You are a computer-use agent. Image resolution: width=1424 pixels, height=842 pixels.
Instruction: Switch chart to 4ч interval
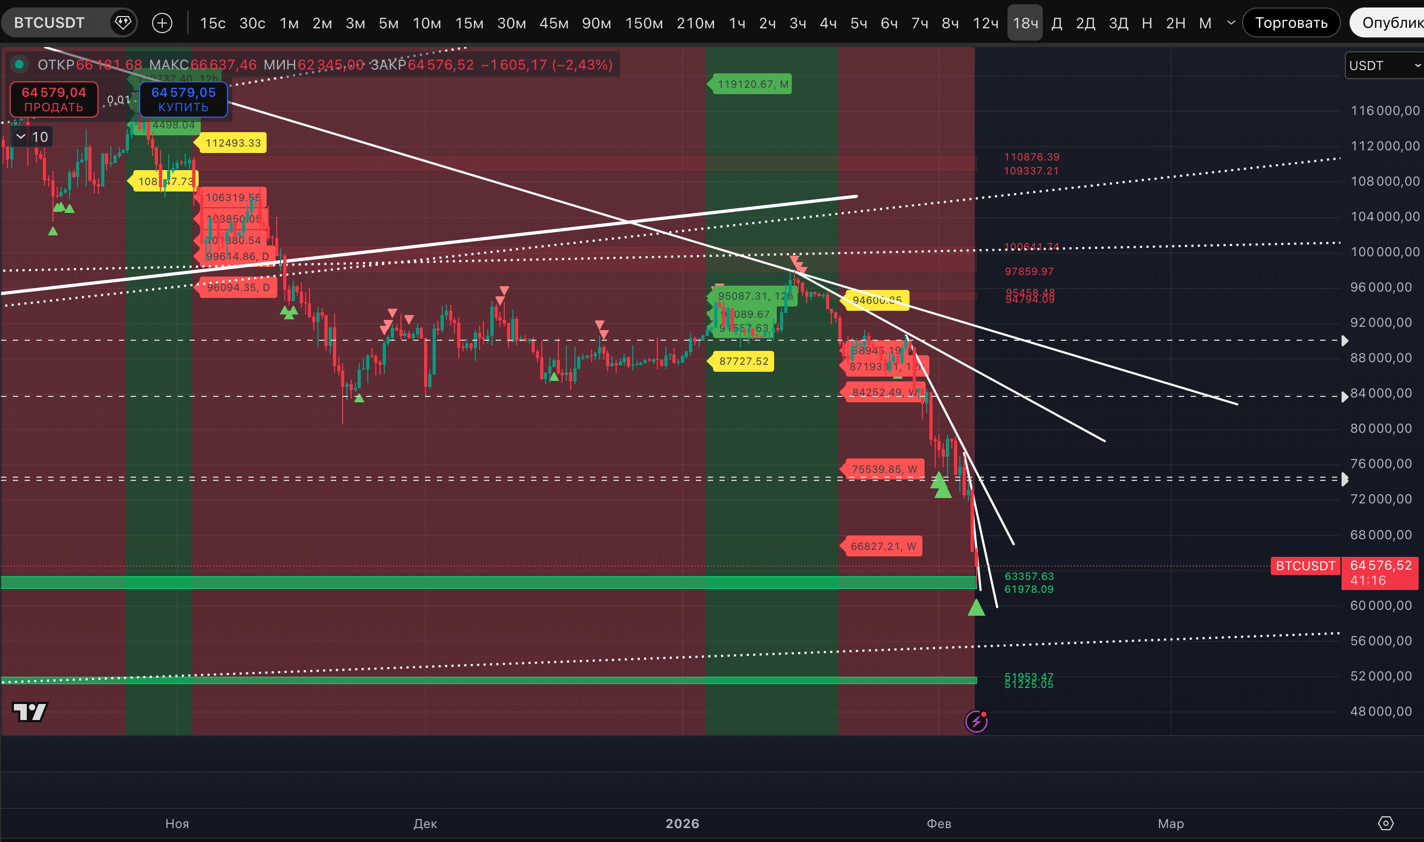[828, 23]
